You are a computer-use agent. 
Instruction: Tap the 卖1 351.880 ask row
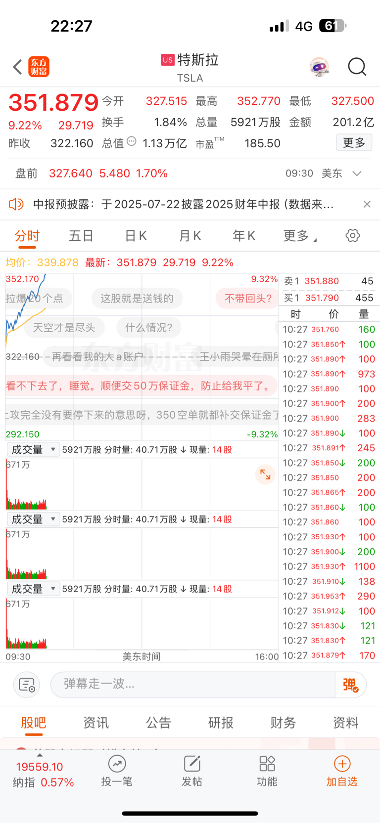tap(329, 281)
